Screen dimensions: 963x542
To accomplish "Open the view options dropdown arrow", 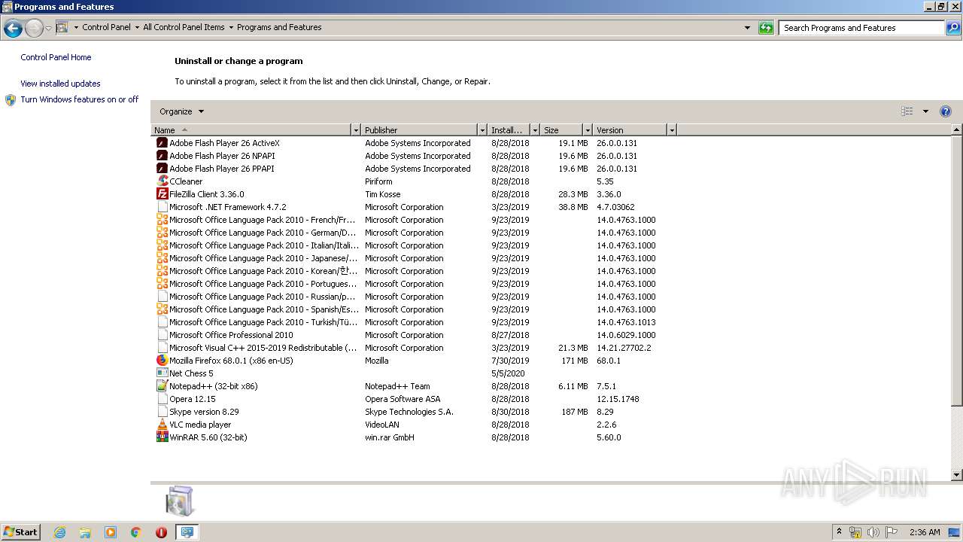I will 925,111.
